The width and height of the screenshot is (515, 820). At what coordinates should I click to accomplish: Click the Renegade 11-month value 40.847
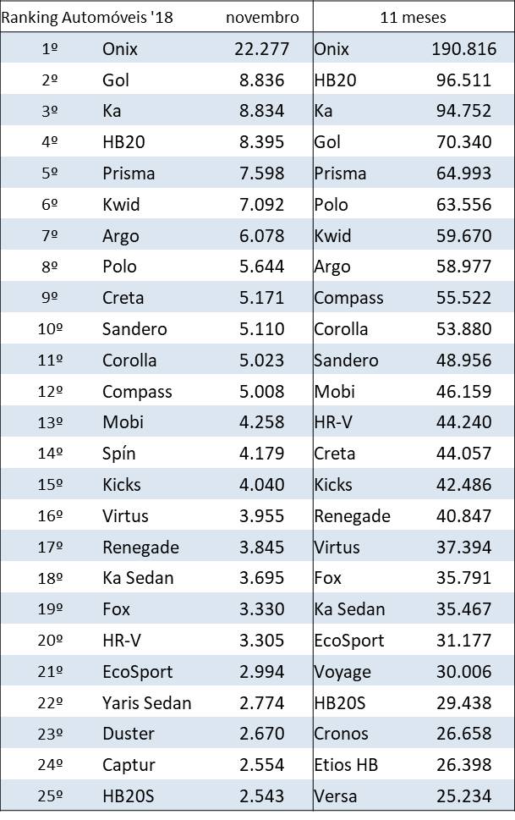click(x=463, y=516)
